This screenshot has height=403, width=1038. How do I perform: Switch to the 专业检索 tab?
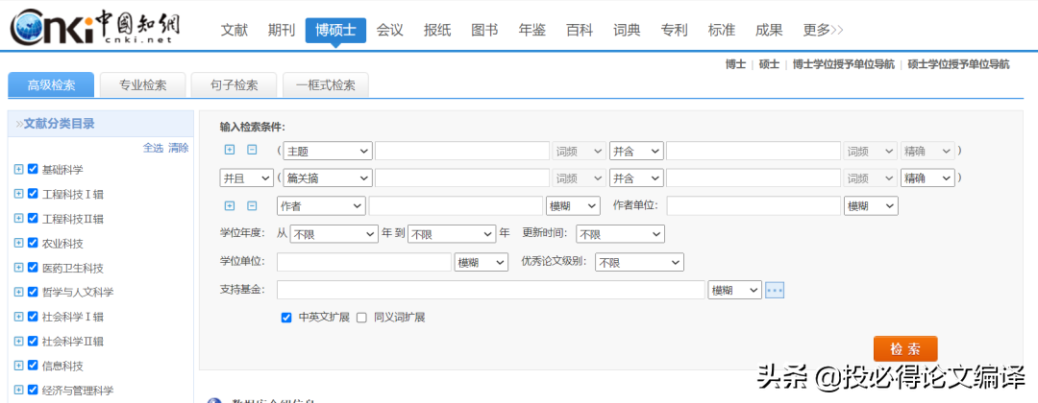tap(143, 84)
